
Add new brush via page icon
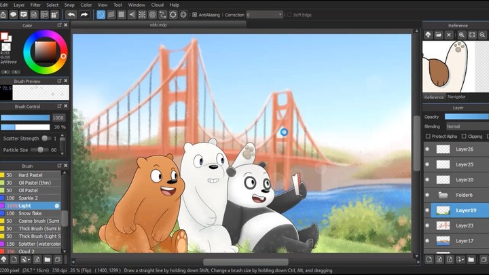point(14,259)
